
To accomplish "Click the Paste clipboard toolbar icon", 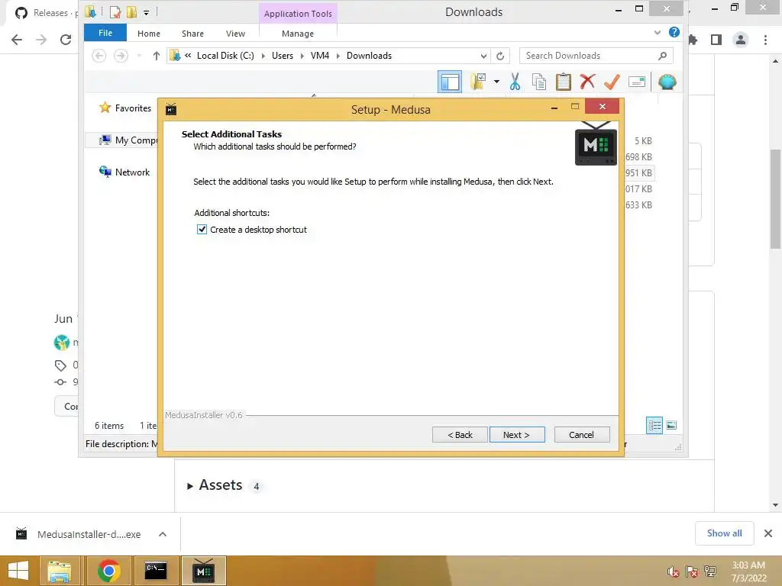I will coord(564,82).
